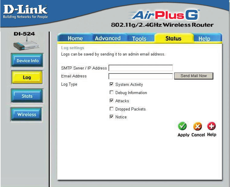Uncheck the System Activity checkbox
The width and height of the screenshot is (230, 187).
coord(112,84)
